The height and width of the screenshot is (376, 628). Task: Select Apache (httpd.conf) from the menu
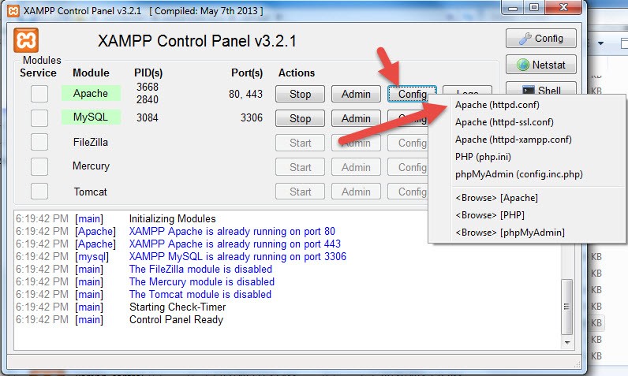tap(497, 105)
